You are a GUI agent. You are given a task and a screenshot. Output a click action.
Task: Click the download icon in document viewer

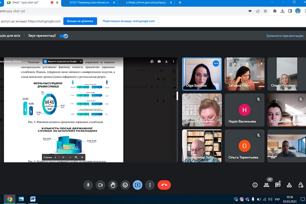[167, 62]
